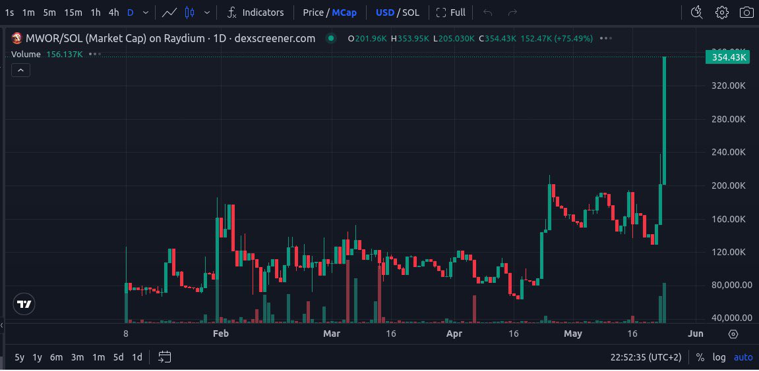This screenshot has width=759, height=371.
Task: Select the 15m timeframe
Action: tap(73, 12)
